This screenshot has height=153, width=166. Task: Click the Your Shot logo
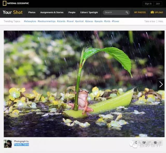click(13, 12)
